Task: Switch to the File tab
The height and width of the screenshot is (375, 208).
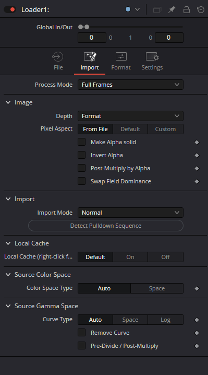Action: point(58,62)
